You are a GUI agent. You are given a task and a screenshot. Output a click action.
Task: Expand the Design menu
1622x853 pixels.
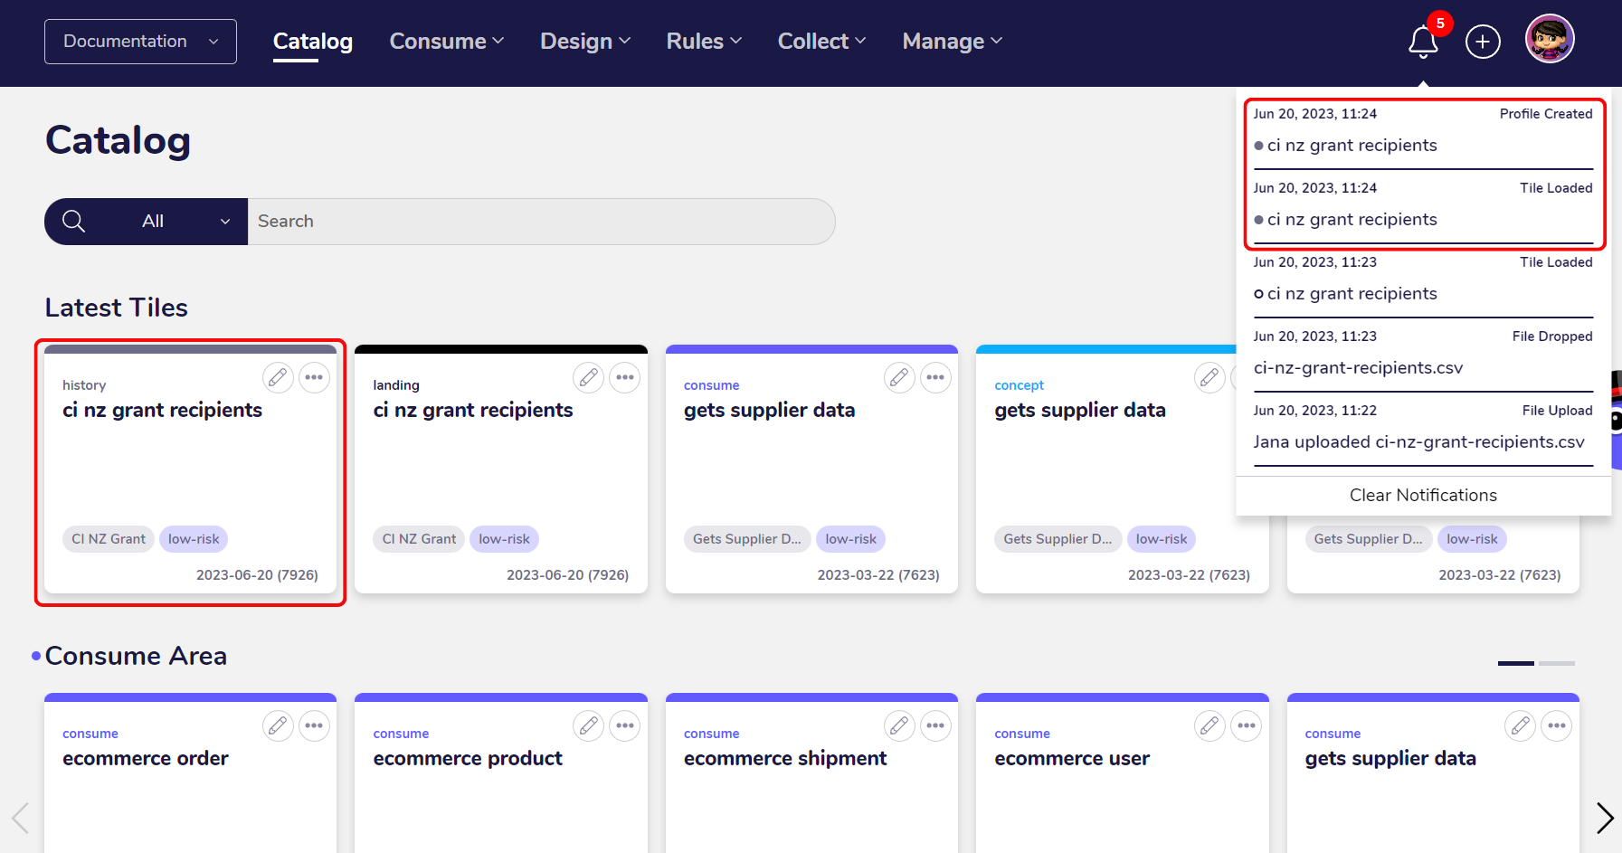tap(585, 42)
